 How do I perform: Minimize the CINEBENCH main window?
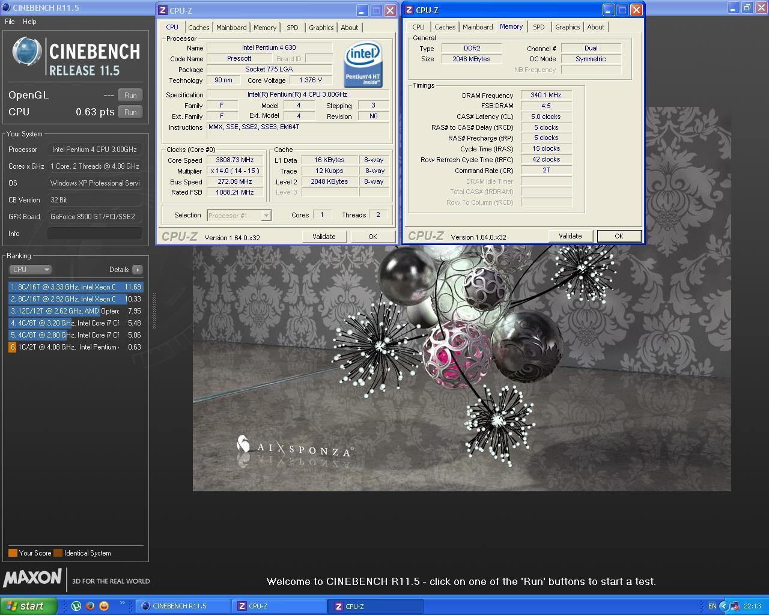point(734,8)
